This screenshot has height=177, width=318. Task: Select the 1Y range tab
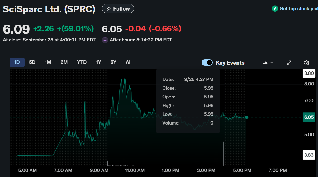(x=98, y=62)
